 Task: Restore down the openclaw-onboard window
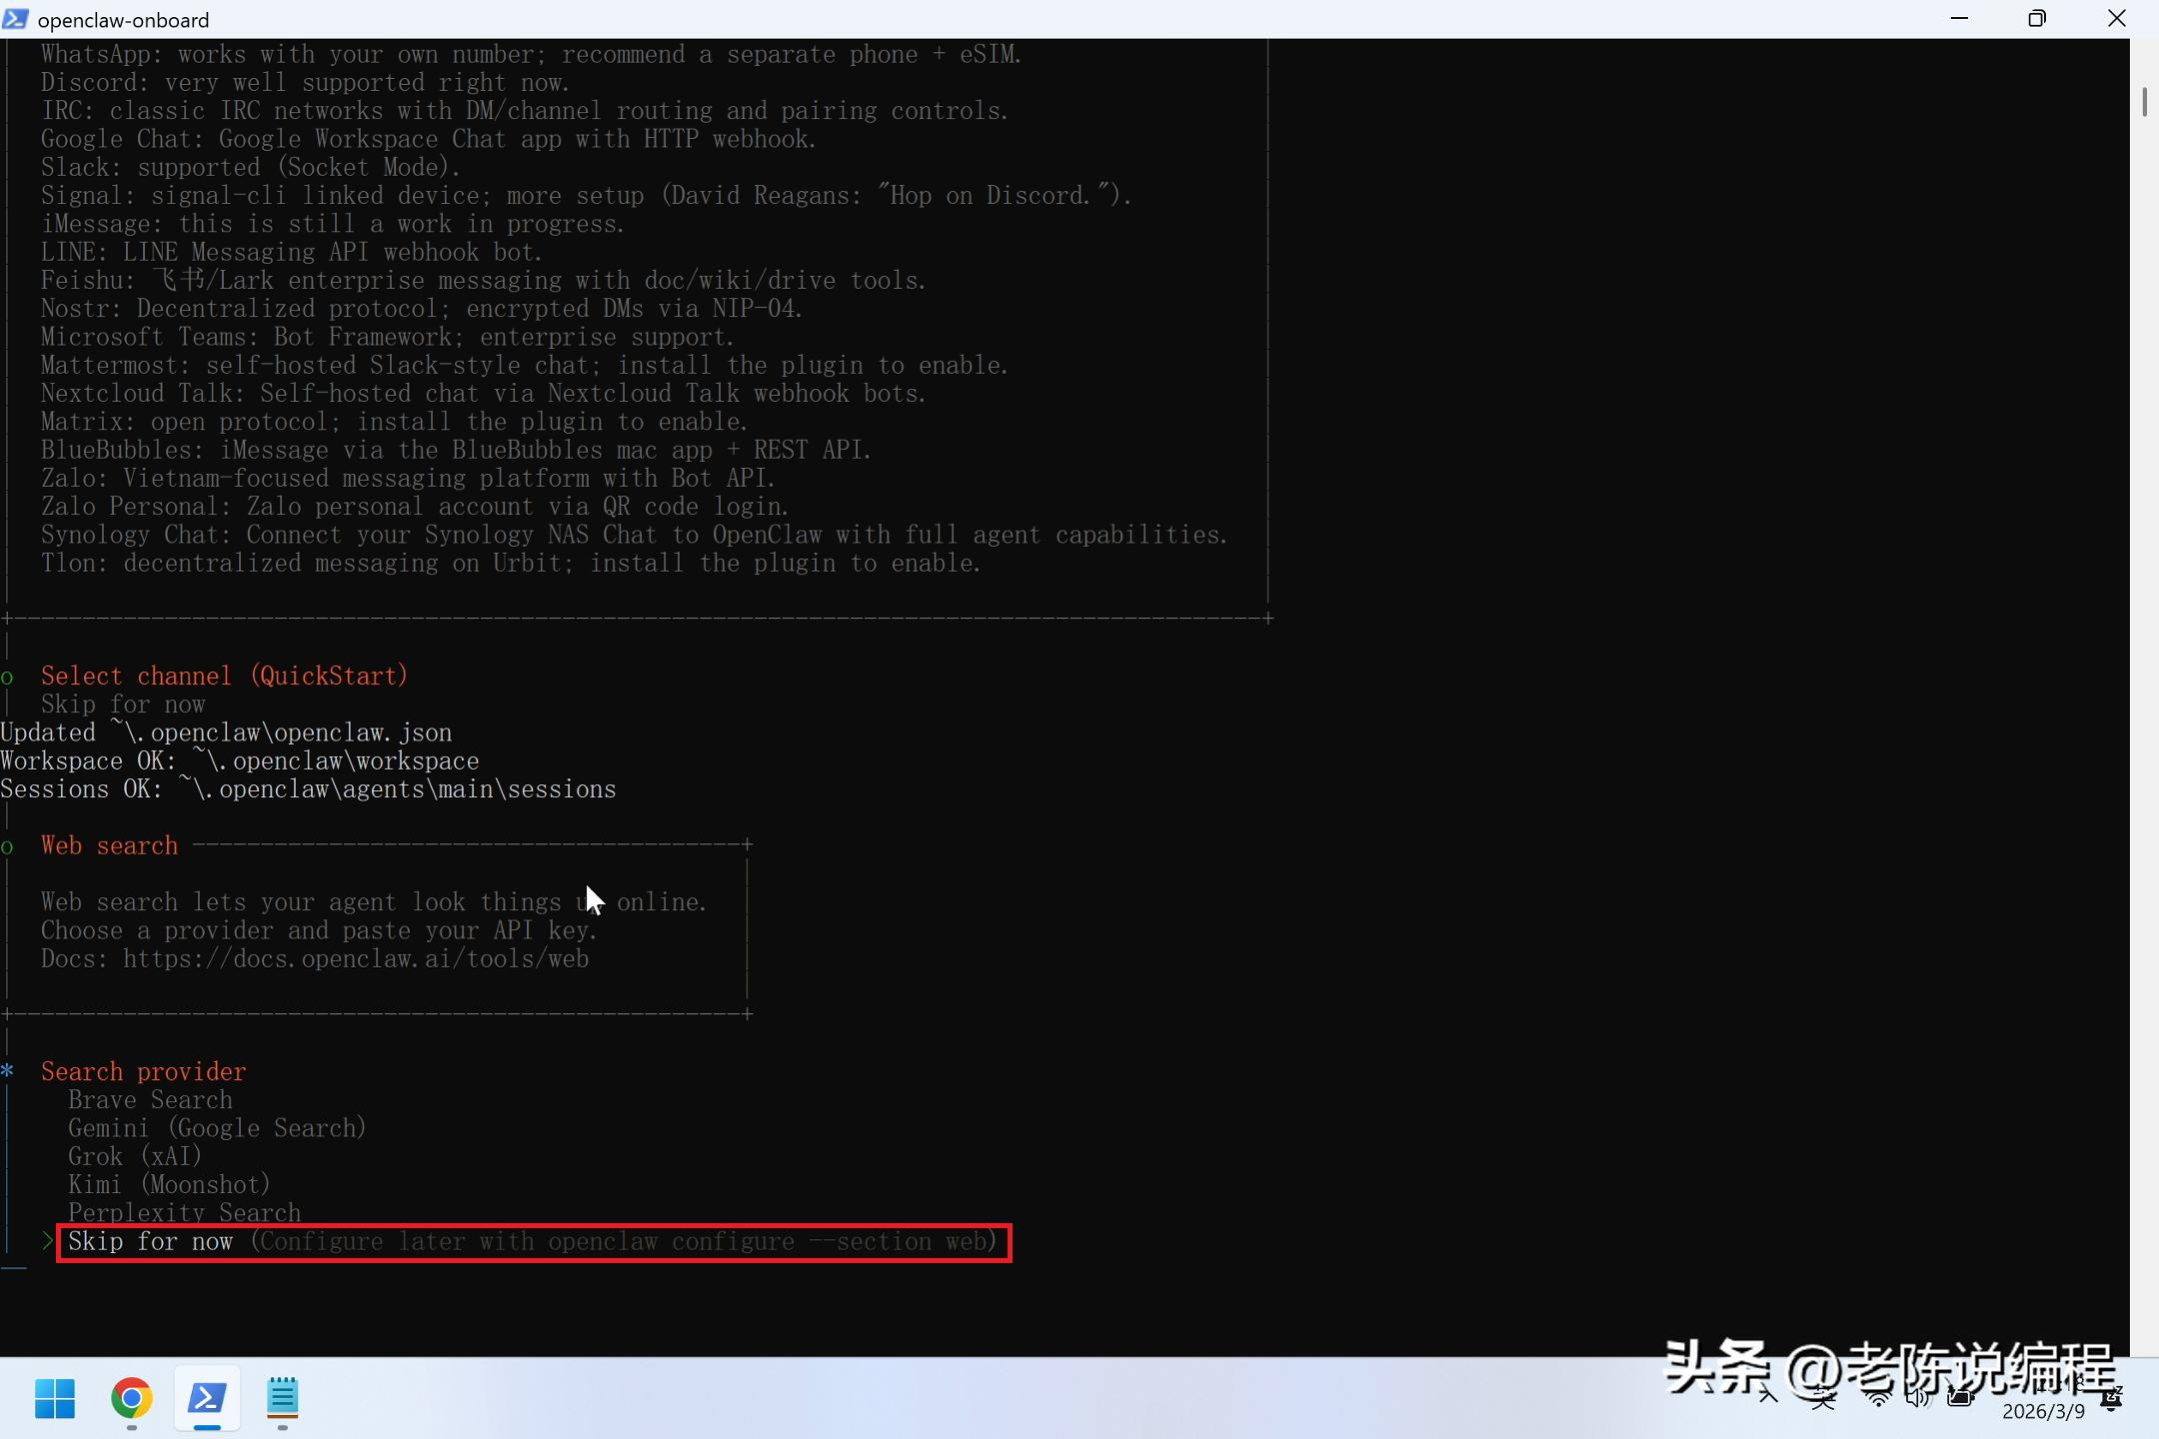click(2037, 19)
